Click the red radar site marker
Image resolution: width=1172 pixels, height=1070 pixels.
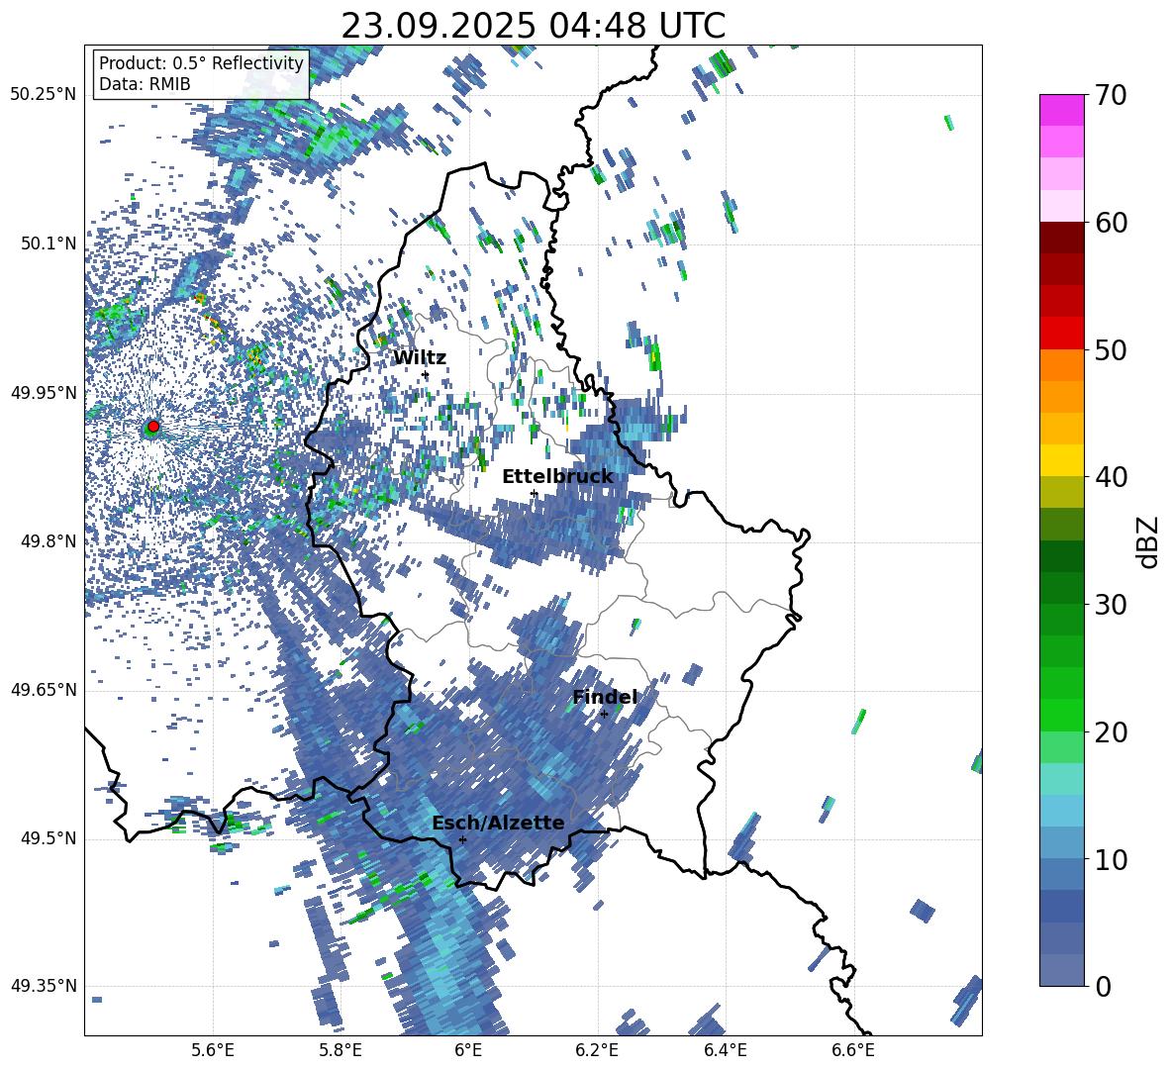coord(153,427)
